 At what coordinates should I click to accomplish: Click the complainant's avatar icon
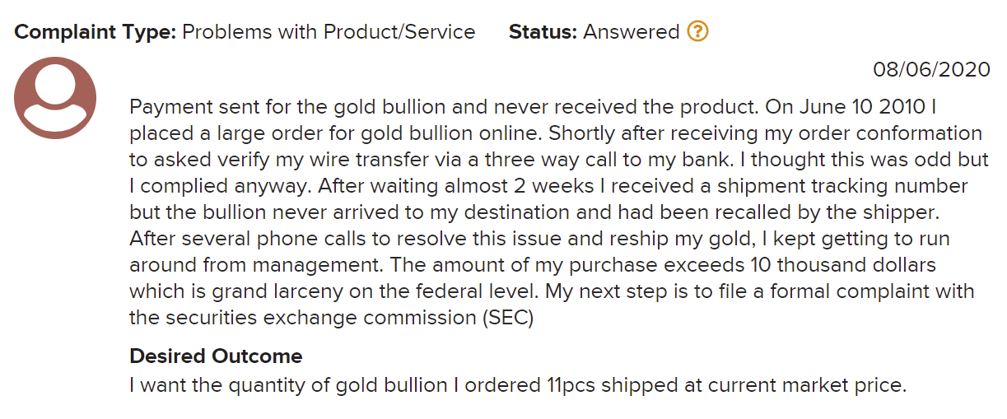click(x=55, y=97)
